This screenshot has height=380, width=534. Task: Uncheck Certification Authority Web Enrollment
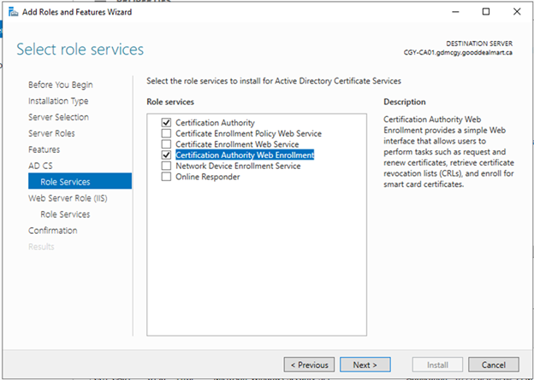point(166,155)
